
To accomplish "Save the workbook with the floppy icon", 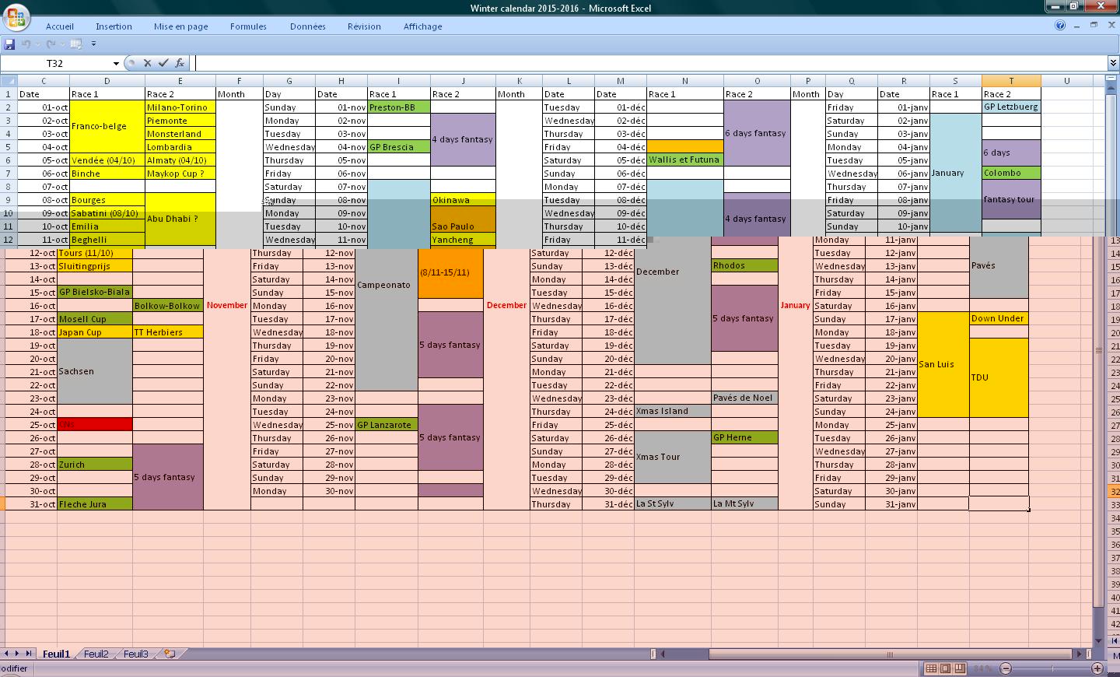I will tap(9, 44).
